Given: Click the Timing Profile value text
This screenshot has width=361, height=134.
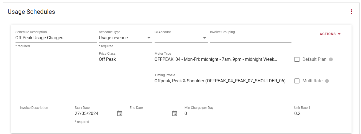Looking at the screenshot, I should (x=220, y=81).
